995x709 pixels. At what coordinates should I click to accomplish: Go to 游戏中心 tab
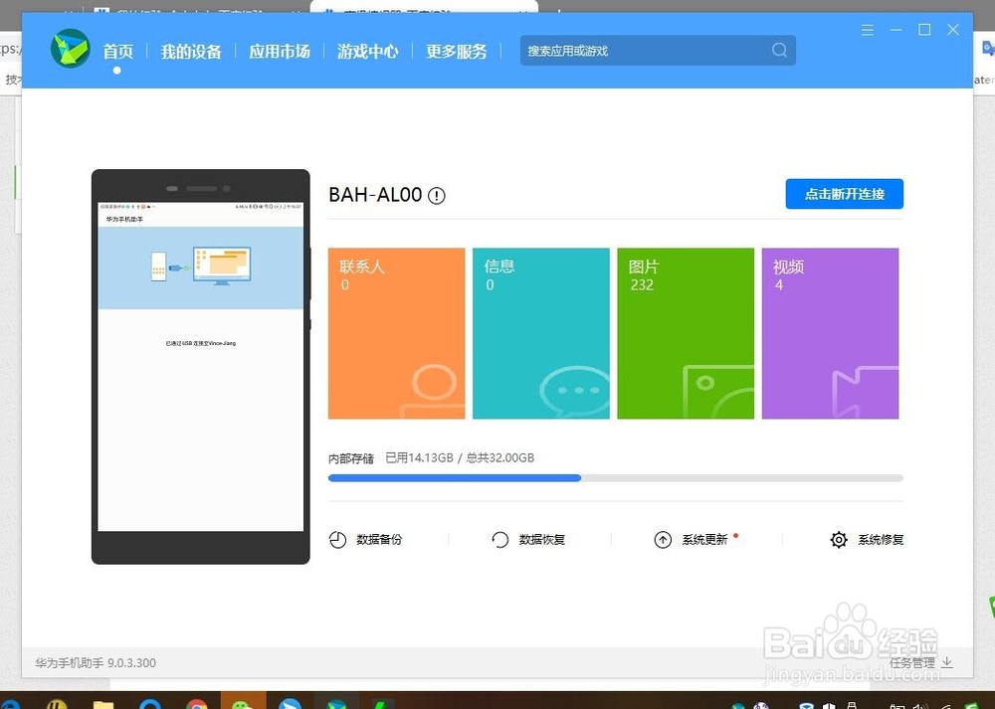pyautogui.click(x=367, y=52)
